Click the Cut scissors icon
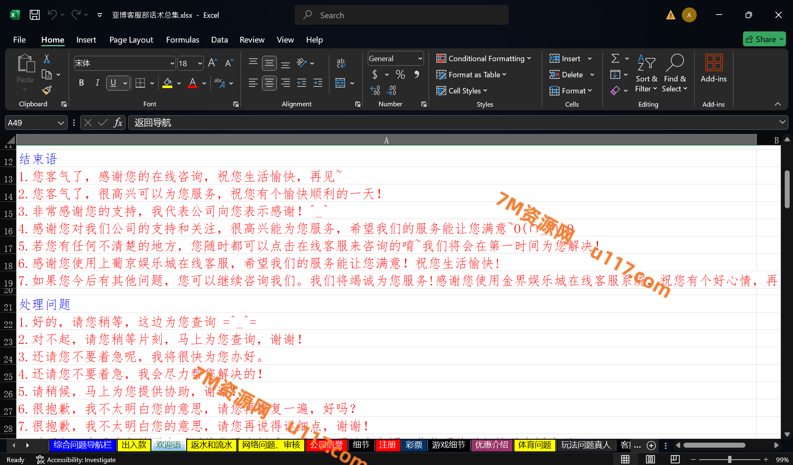The height and width of the screenshot is (465, 793). pos(47,59)
